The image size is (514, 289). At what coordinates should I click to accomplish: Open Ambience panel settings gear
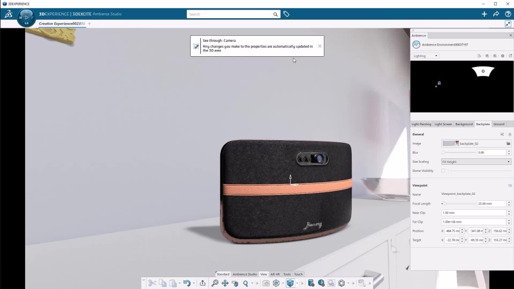(502, 56)
